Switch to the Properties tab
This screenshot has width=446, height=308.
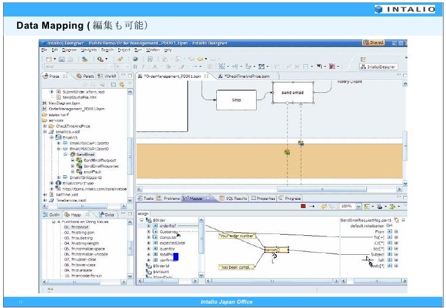click(263, 198)
